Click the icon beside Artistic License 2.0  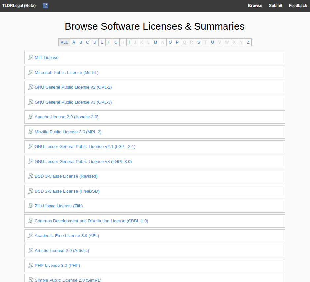coord(31,250)
